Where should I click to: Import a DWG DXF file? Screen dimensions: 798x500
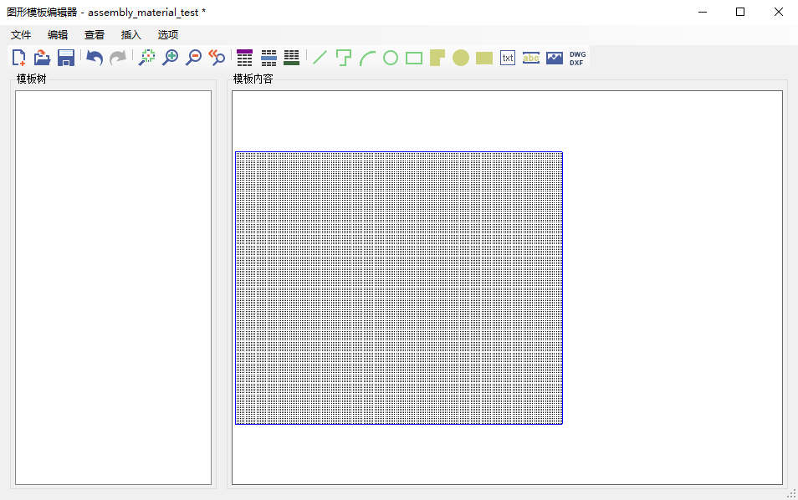click(x=578, y=58)
